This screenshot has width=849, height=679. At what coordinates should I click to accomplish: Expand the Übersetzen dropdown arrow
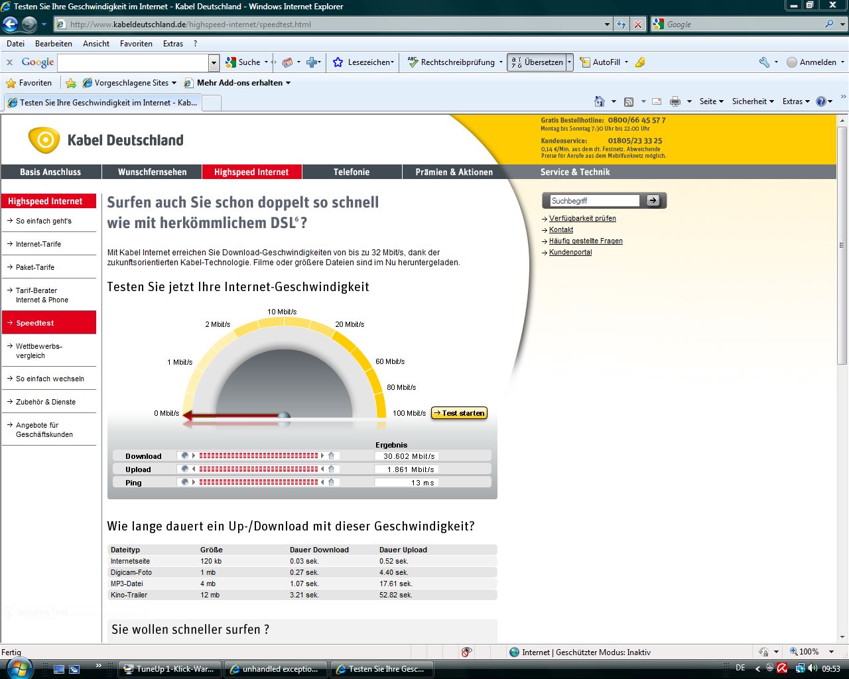pos(569,62)
